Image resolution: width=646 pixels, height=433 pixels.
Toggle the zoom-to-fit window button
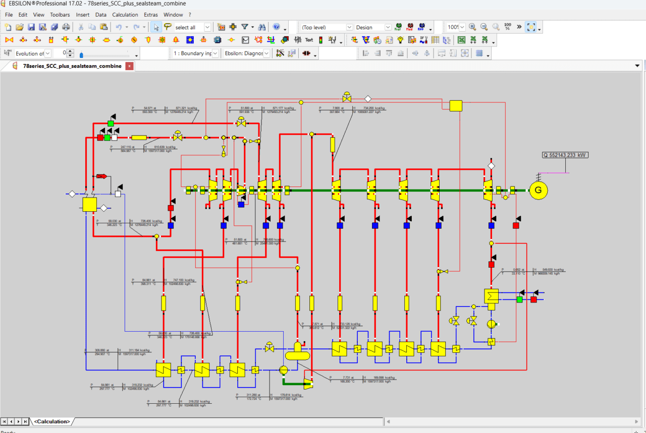(x=530, y=27)
